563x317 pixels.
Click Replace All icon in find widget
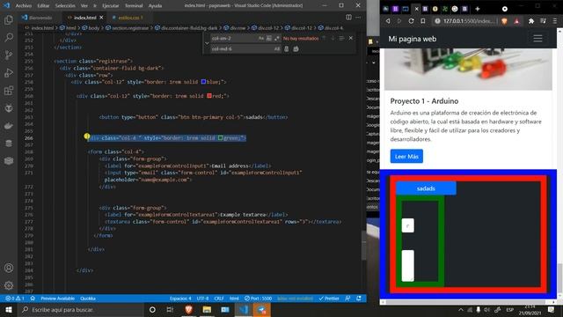[x=296, y=49]
